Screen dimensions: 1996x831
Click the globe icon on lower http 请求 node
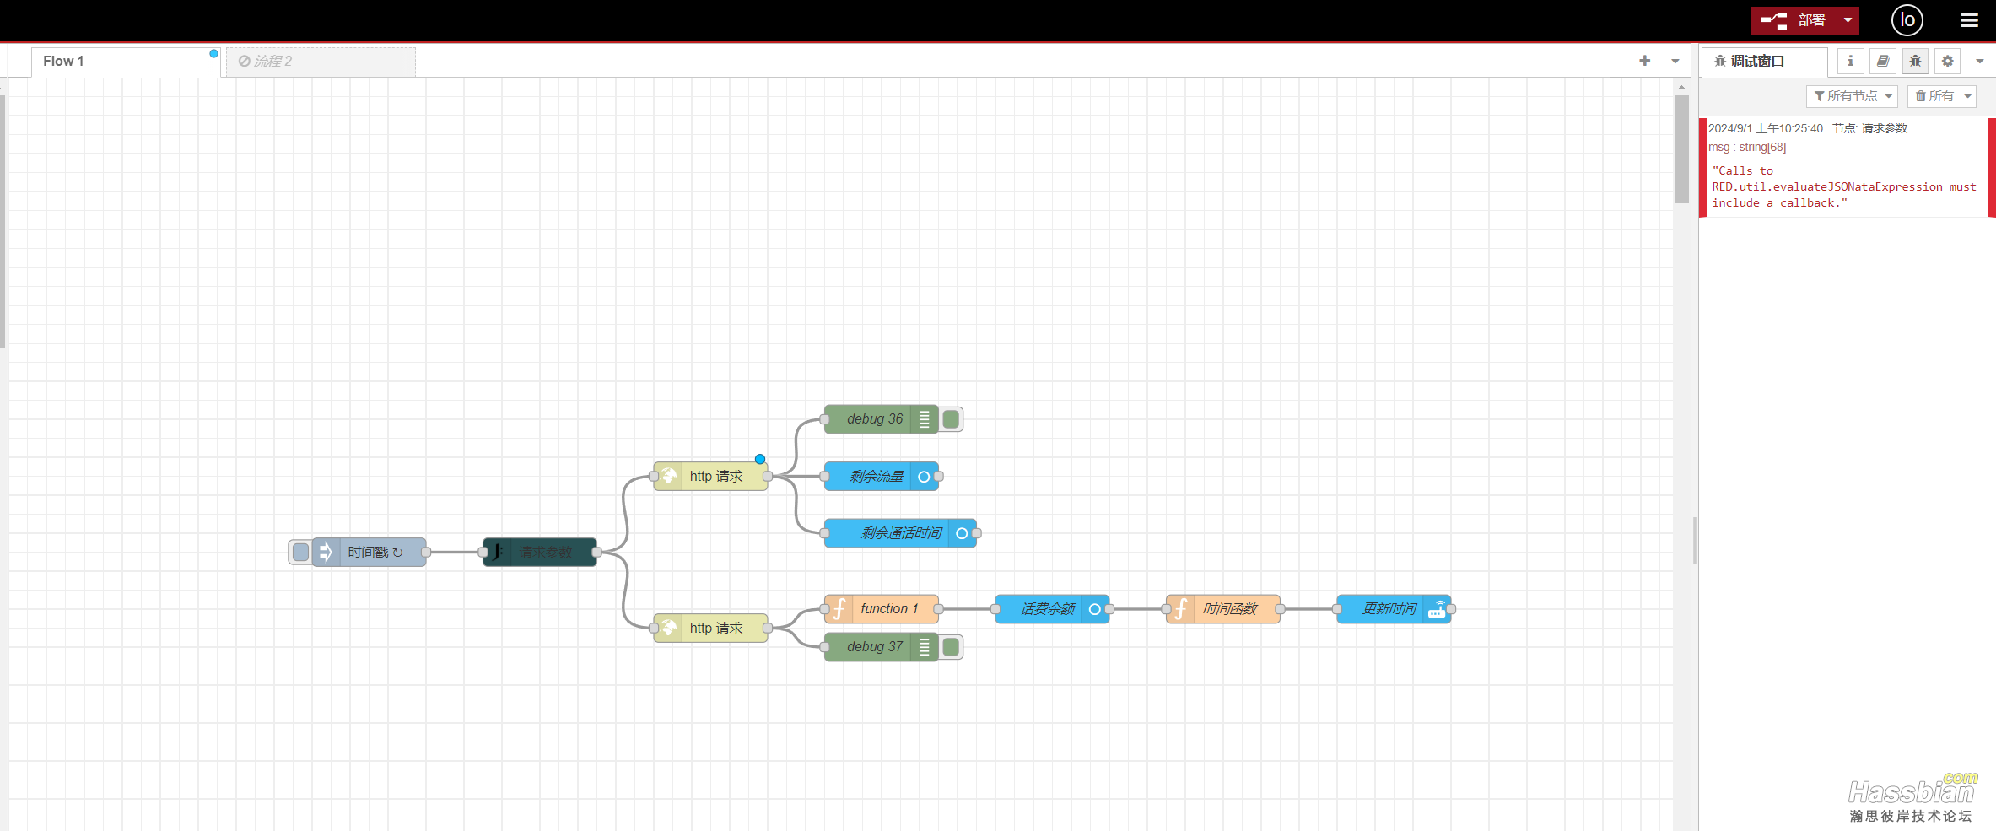pos(668,629)
